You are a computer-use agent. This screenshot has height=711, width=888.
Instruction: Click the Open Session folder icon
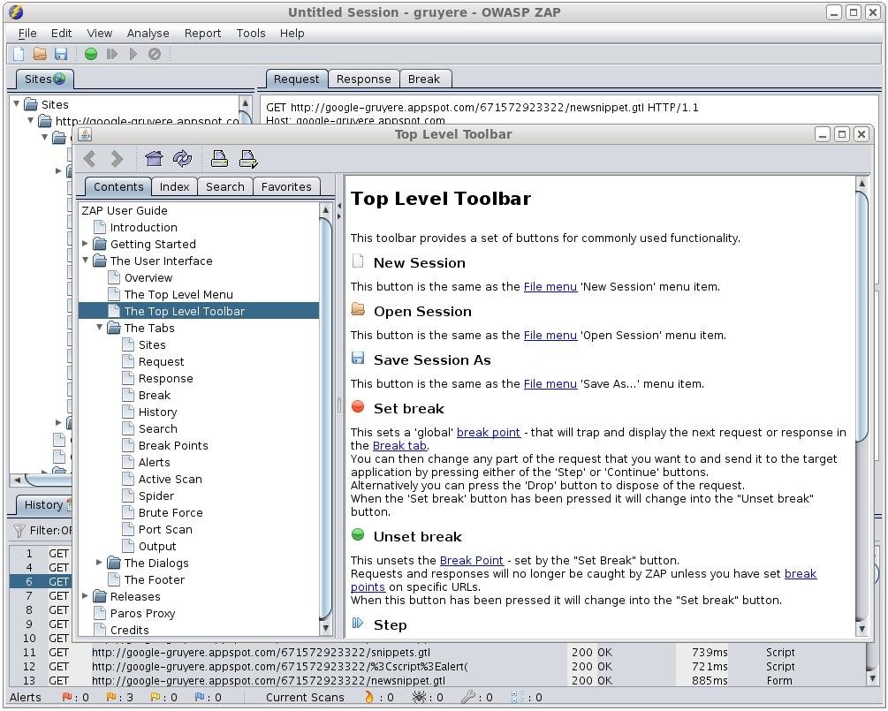(40, 54)
